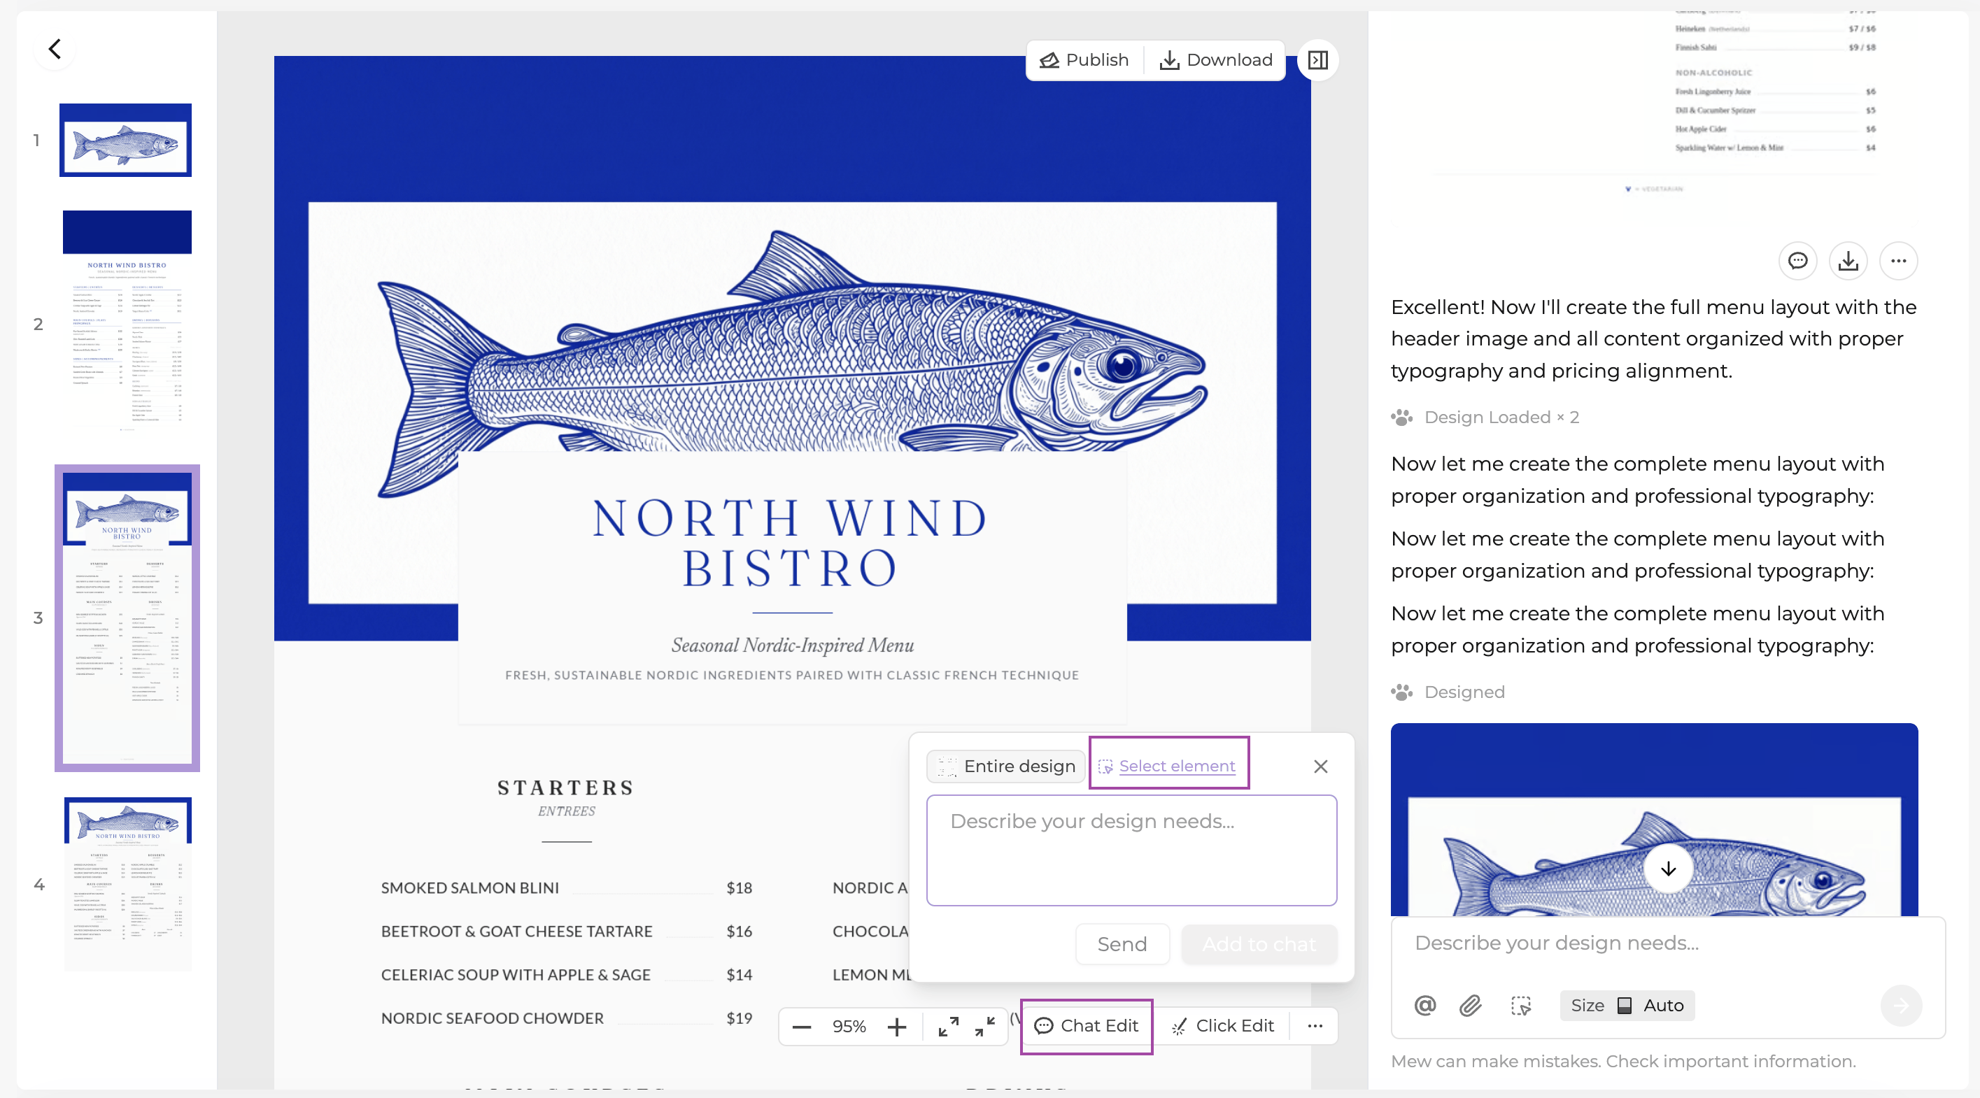Open the three-dot more options in chat
This screenshot has width=1980, height=1098.
click(1899, 262)
